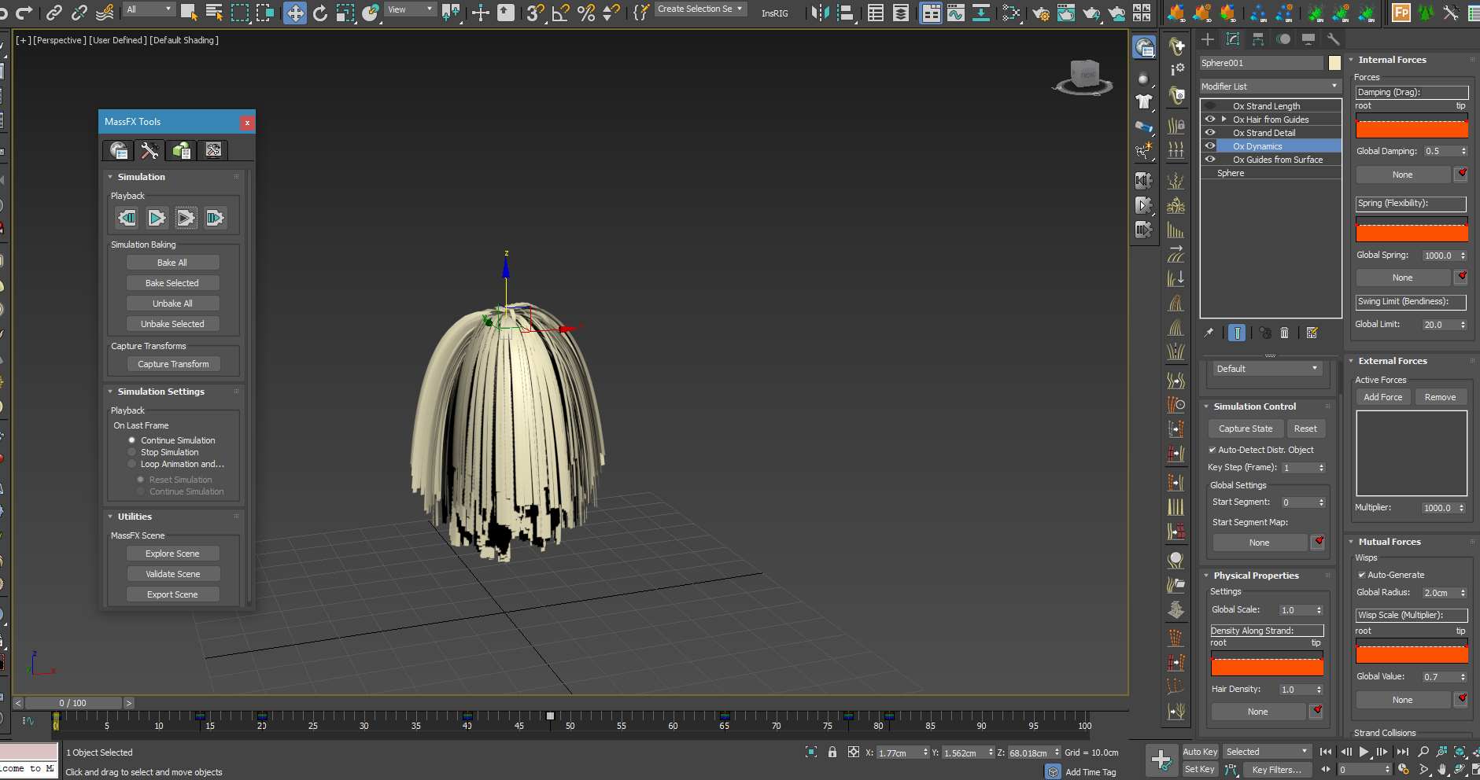Activate the Rotate tool in toolbar
Viewport: 1480px width, 780px height.
[320, 13]
